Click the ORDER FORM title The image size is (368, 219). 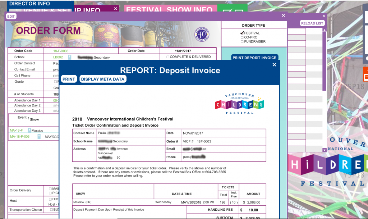48,31
